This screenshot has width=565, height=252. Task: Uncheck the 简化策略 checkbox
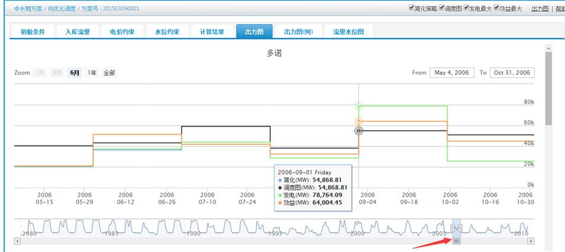coord(412,8)
